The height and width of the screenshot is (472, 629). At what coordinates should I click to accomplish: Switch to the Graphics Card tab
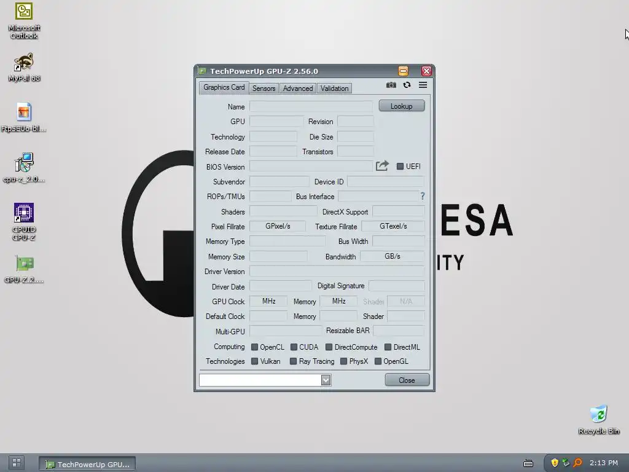[224, 87]
